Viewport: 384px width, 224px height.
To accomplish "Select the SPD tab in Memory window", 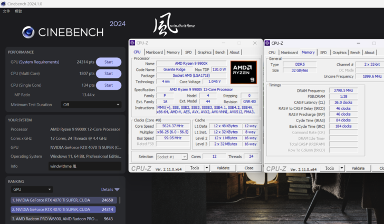I will coord(323,53).
